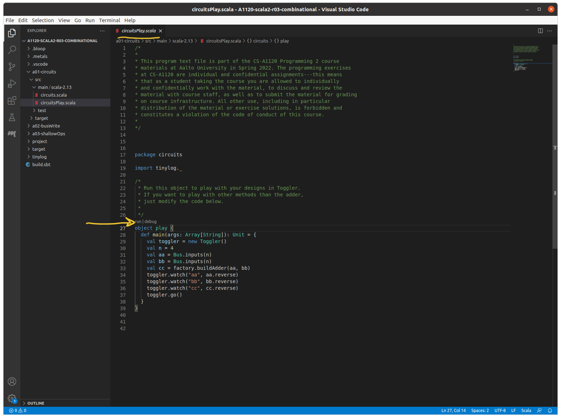Open the Extensions view

[x=12, y=101]
